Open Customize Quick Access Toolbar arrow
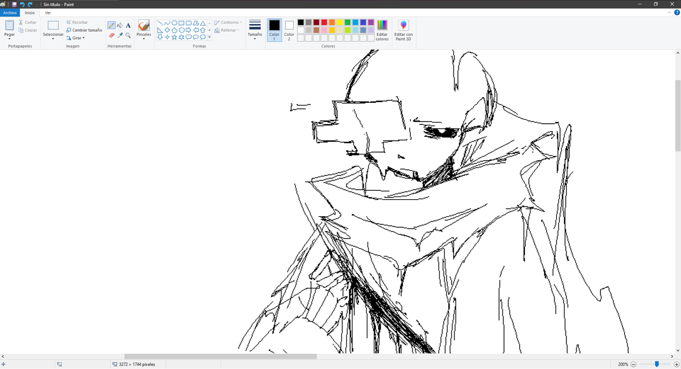 37,5
